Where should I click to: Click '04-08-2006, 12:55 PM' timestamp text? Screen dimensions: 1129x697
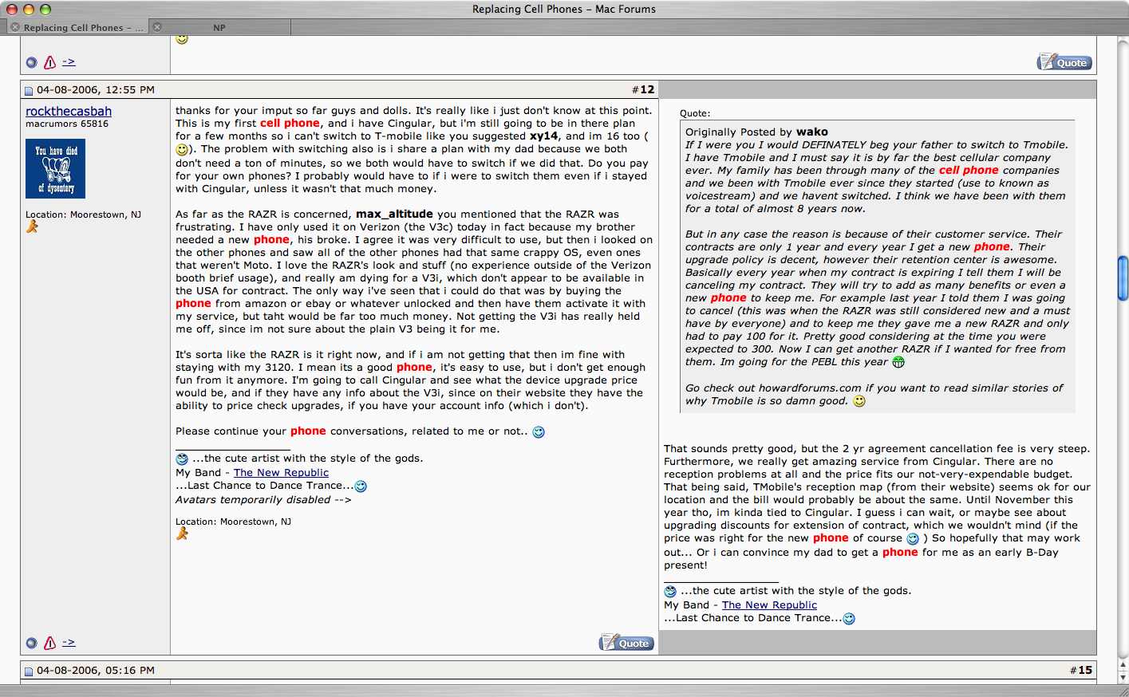coord(96,90)
